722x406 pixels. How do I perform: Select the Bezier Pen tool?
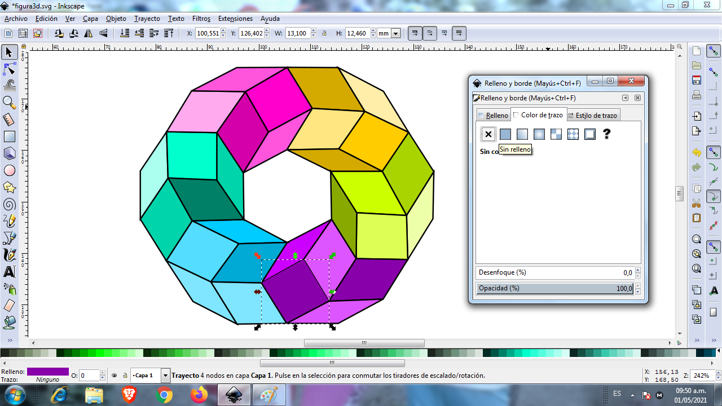9,238
